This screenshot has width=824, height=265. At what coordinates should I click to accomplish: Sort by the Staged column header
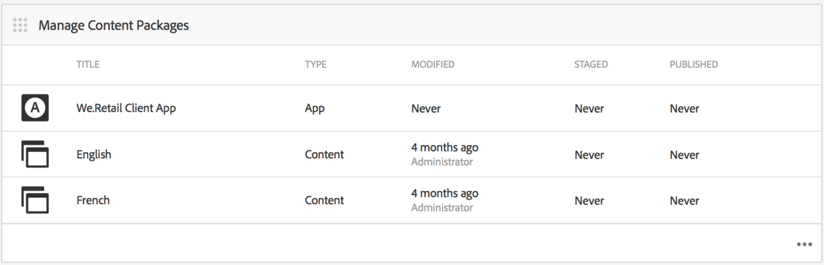point(591,64)
